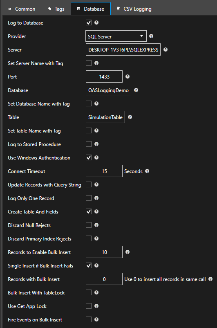Enable Set Server Name with Tag

tap(89, 63)
